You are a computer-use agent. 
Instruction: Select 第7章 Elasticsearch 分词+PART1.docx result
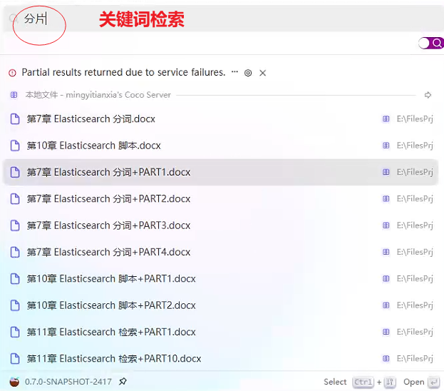[x=221, y=172]
